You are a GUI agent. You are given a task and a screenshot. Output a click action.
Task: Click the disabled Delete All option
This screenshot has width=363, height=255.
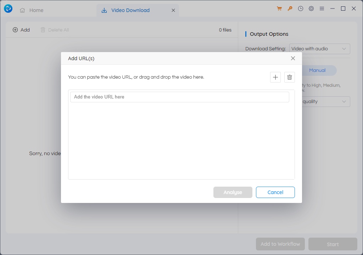(x=55, y=30)
